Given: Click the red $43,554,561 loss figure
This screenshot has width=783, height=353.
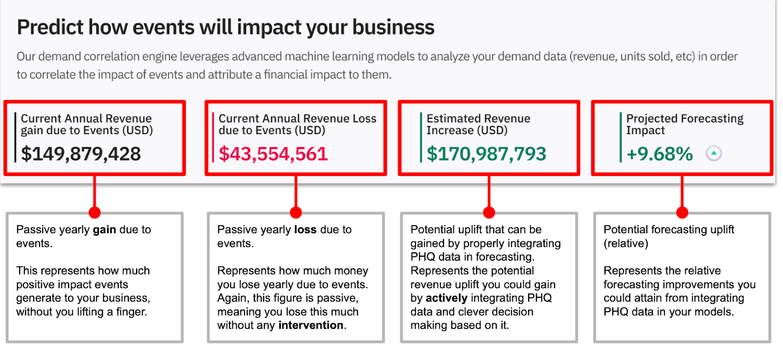Looking at the screenshot, I should [x=273, y=154].
